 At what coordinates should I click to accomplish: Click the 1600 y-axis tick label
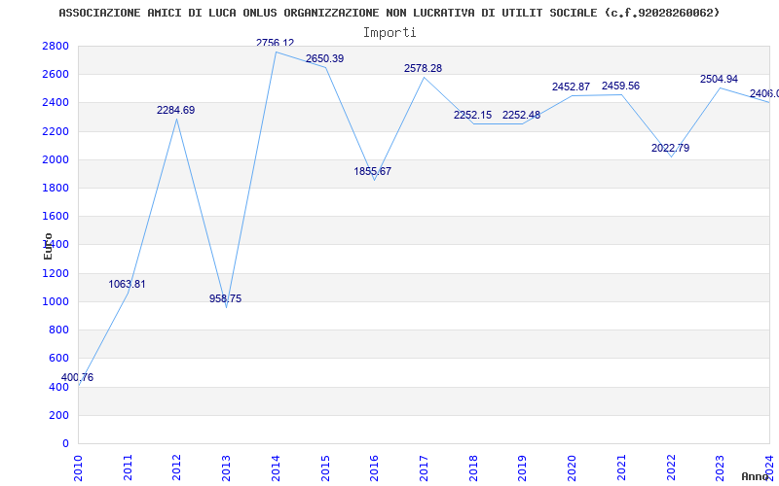(56, 216)
